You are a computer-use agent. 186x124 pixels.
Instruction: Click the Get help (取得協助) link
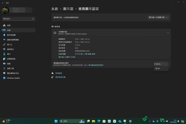click(x=59, y=73)
